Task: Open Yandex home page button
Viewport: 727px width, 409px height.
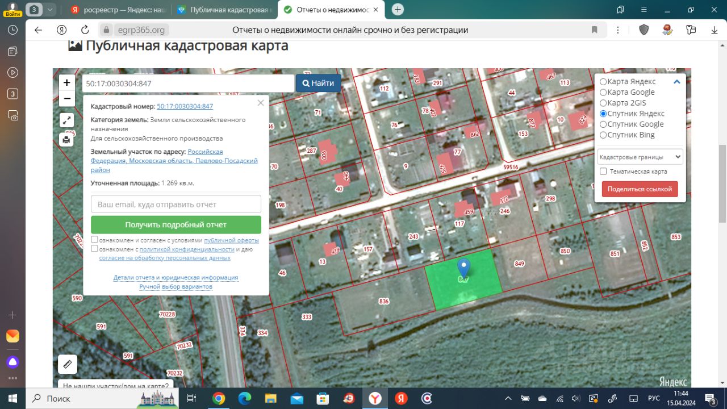Action: (62, 30)
